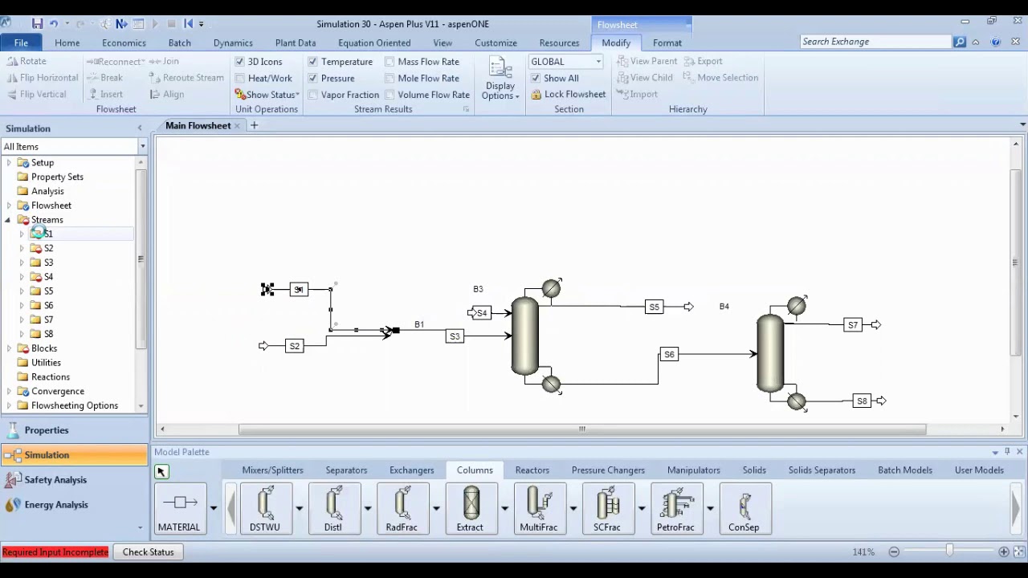Select B3 distillation column block
This screenshot has height=578, width=1028.
click(x=525, y=336)
